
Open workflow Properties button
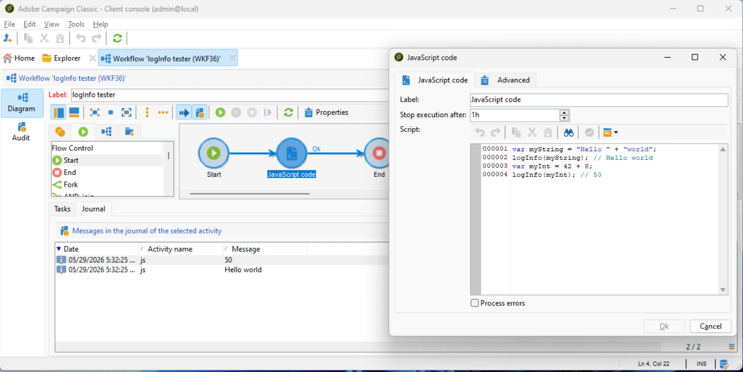pos(326,112)
